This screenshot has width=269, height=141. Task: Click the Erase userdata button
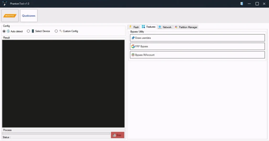197,38
